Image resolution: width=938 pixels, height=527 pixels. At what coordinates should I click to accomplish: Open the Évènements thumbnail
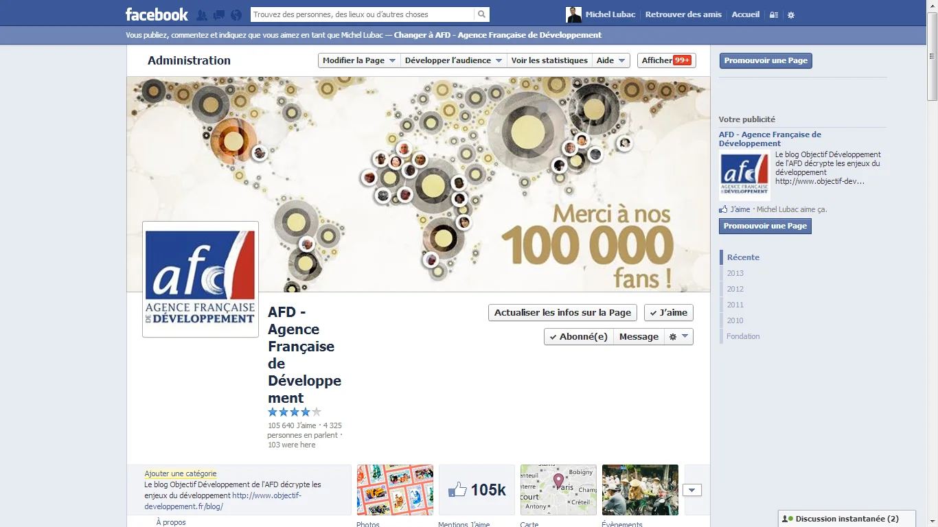tap(640, 490)
